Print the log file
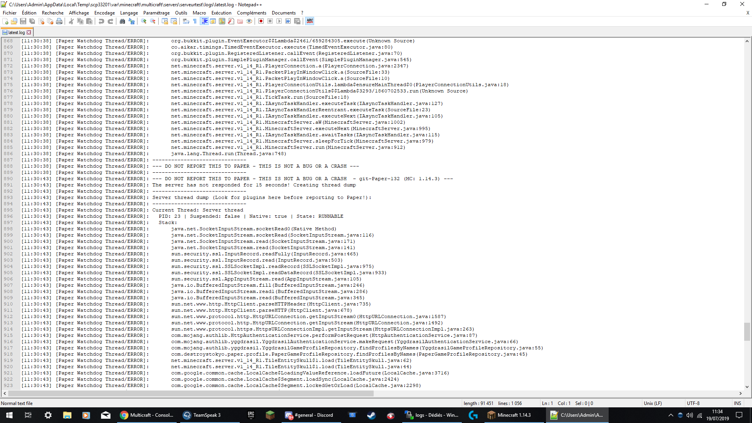 pos(59,22)
